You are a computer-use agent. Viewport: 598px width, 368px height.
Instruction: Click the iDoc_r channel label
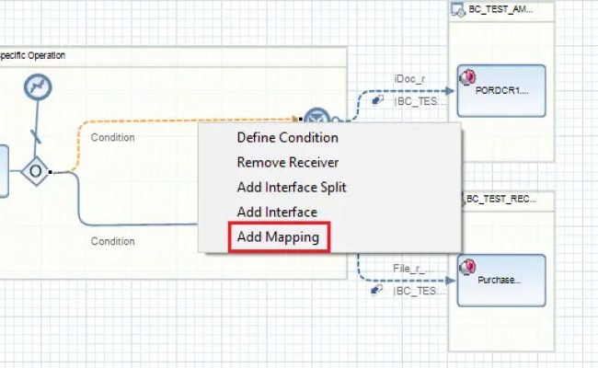[409, 79]
